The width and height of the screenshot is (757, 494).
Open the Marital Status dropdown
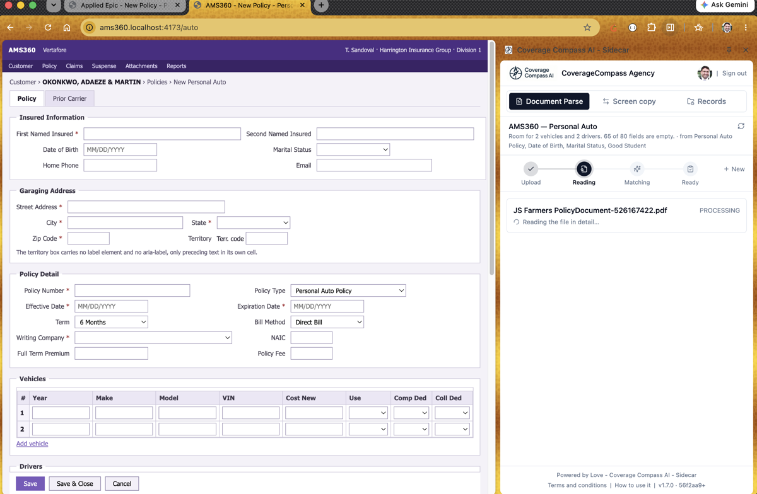tap(353, 149)
